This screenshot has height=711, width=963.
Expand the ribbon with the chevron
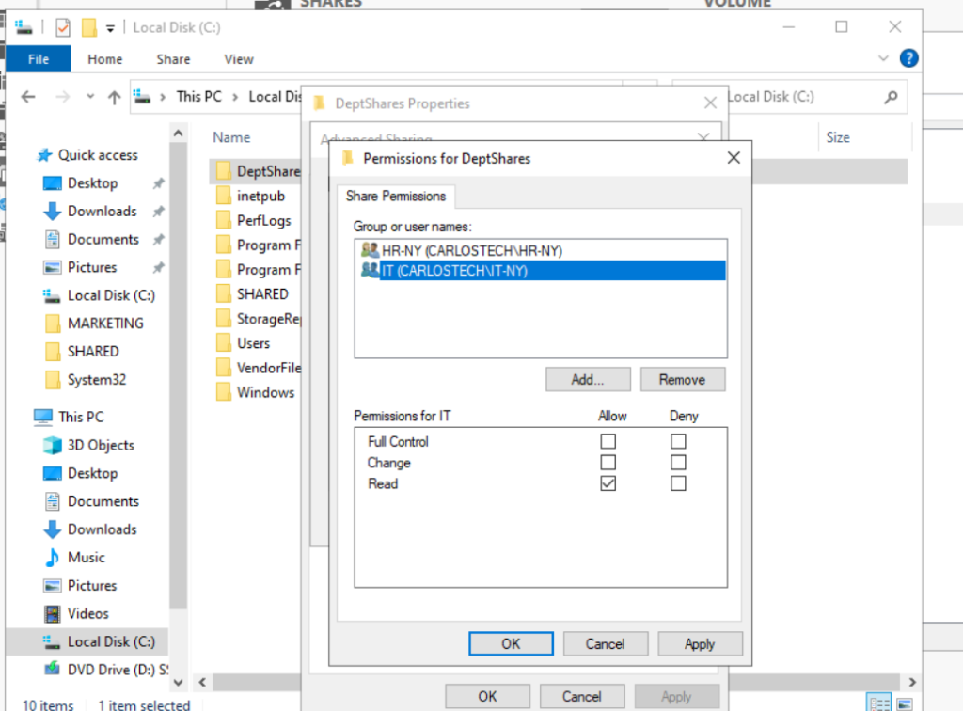click(x=883, y=58)
